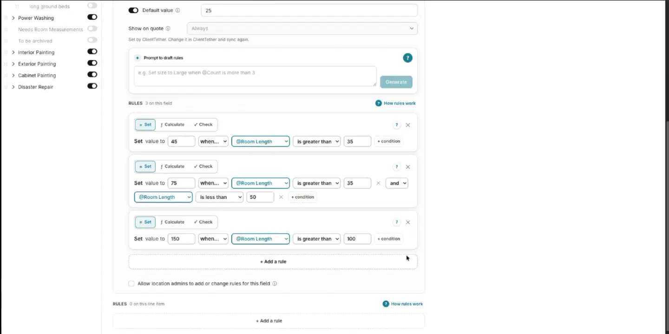Click the prompt to draft rules text box
Image resolution: width=669 pixels, height=334 pixels.
coord(255,76)
